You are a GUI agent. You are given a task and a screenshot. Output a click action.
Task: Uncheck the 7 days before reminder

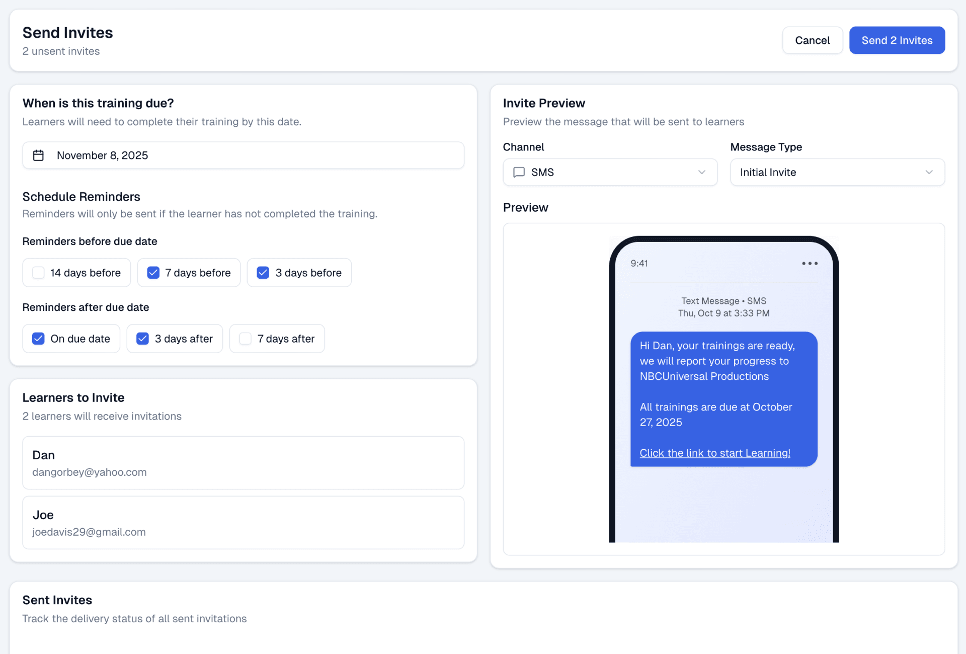pyautogui.click(x=153, y=273)
